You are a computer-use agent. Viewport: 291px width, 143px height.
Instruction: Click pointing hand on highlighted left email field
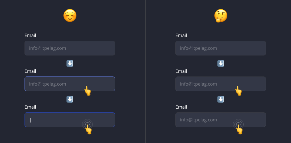coord(88,91)
